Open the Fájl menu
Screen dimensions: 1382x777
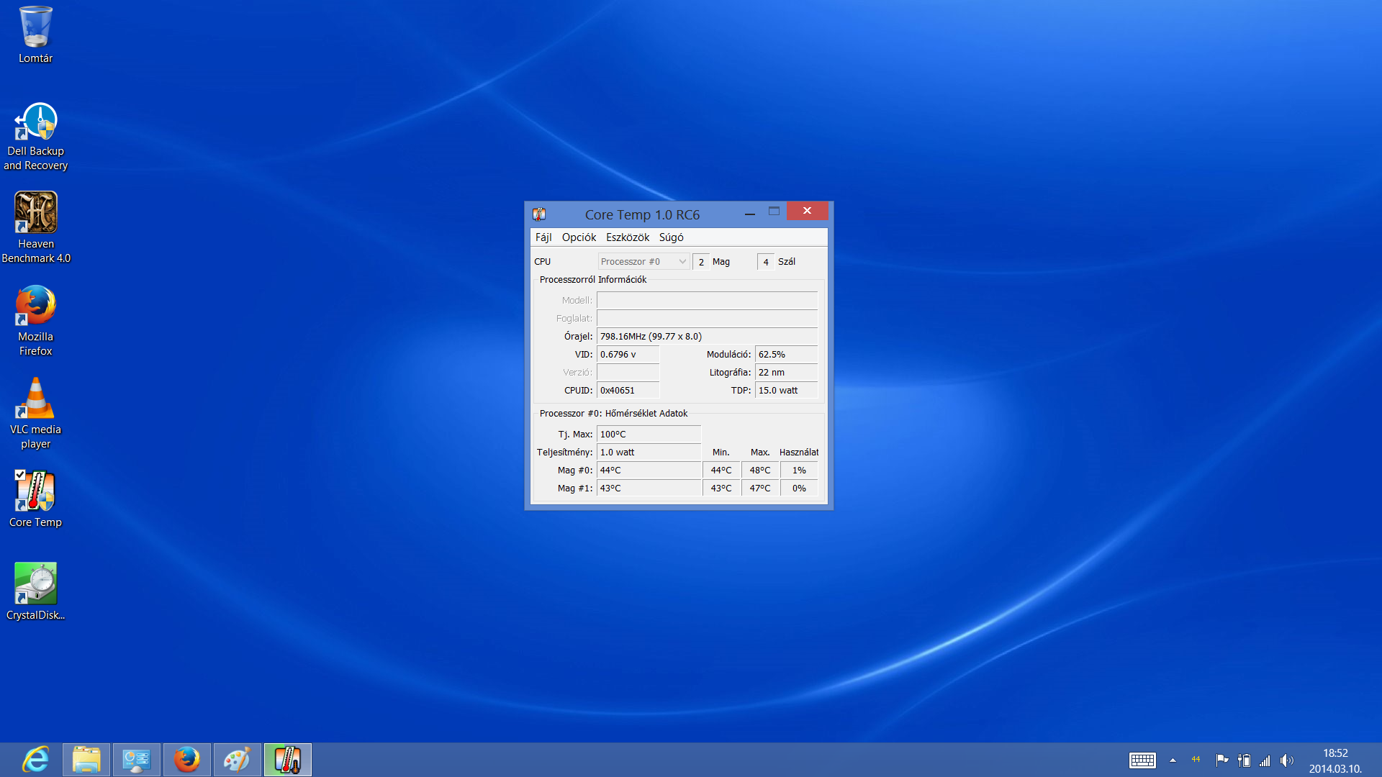tap(543, 237)
